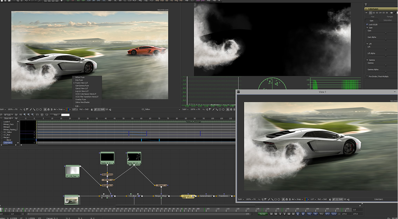Toggle the loop playback icon
This screenshot has width=398, height=219.
pos(298,214)
